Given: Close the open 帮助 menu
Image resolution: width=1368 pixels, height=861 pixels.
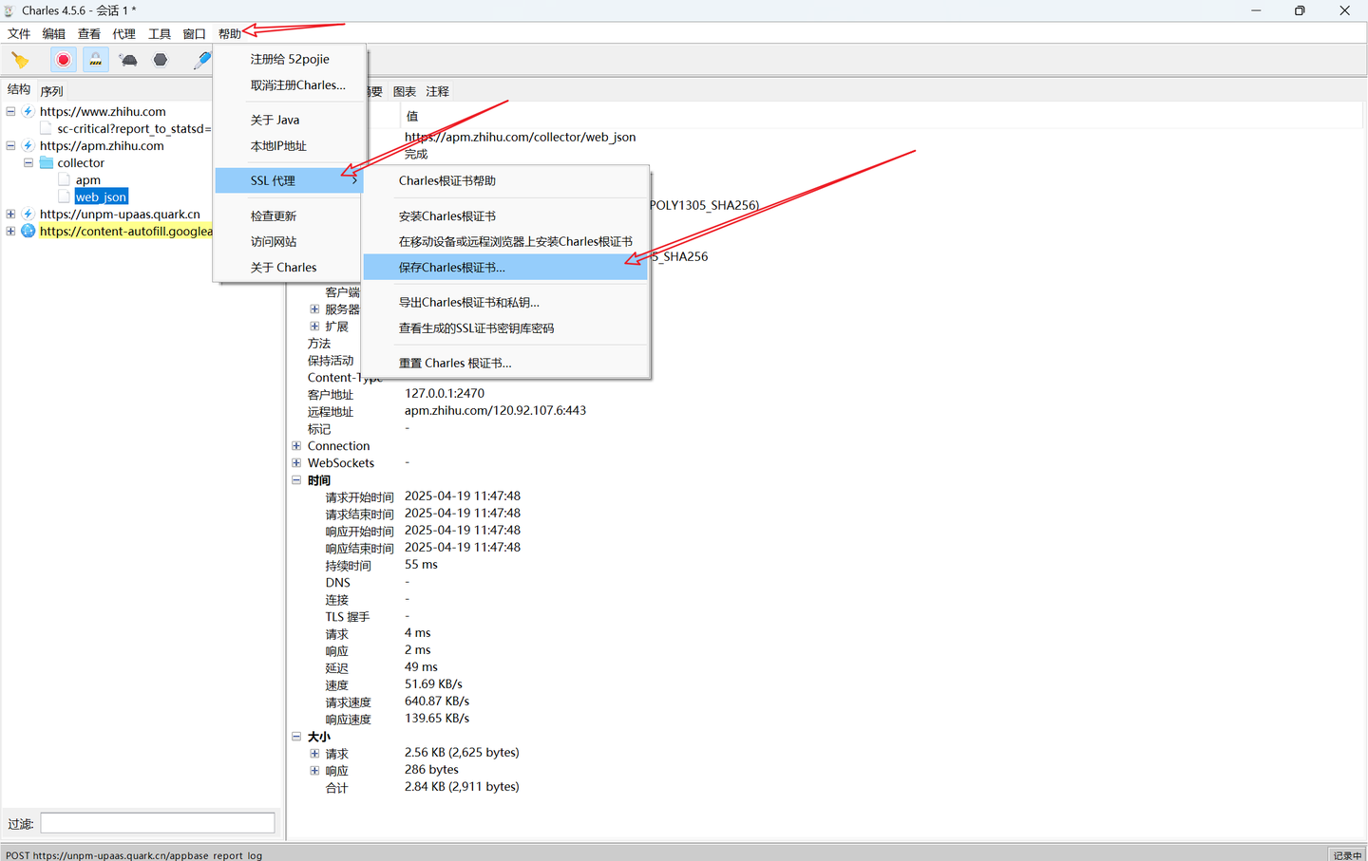Looking at the screenshot, I should coord(230,33).
